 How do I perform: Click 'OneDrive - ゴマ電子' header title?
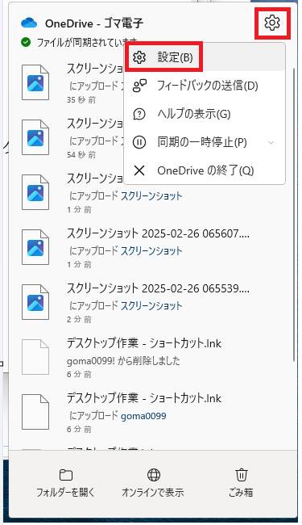[94, 23]
